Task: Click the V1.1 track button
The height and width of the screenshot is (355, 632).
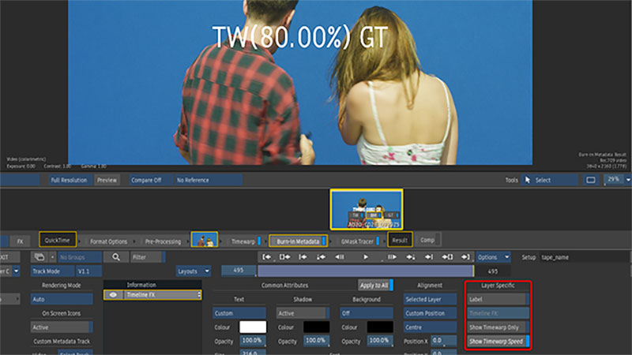Action: (x=89, y=271)
